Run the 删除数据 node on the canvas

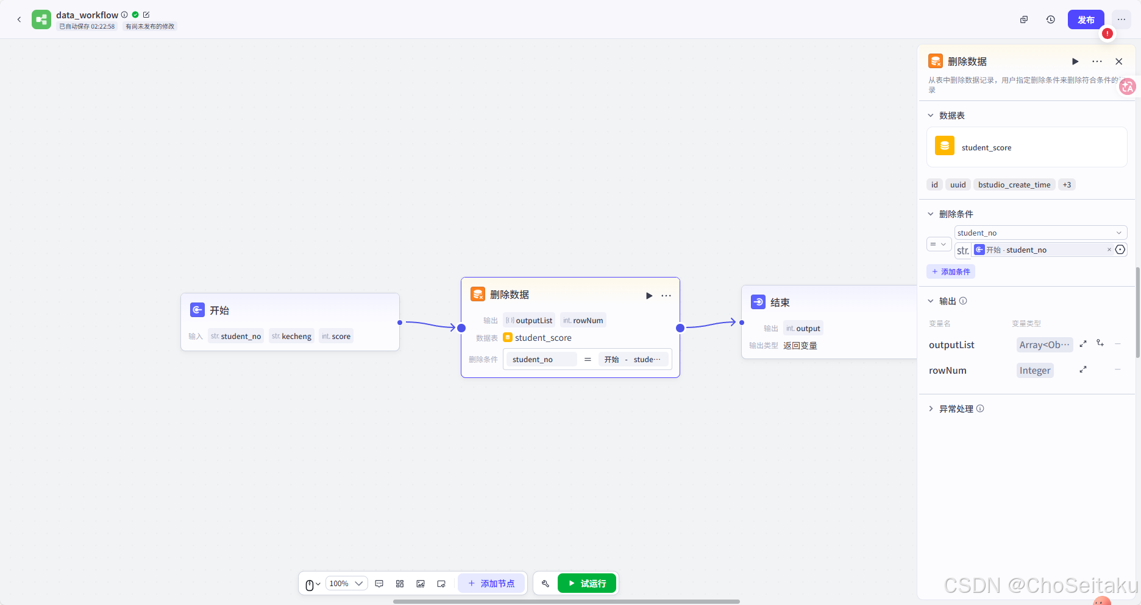pyautogui.click(x=649, y=296)
